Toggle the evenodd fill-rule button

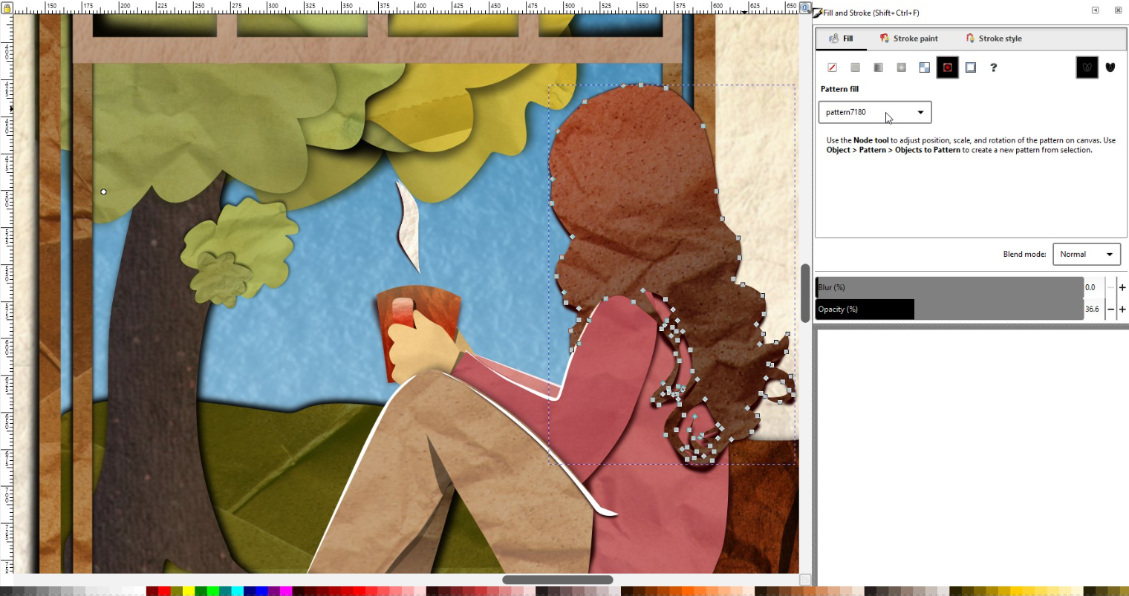1087,68
